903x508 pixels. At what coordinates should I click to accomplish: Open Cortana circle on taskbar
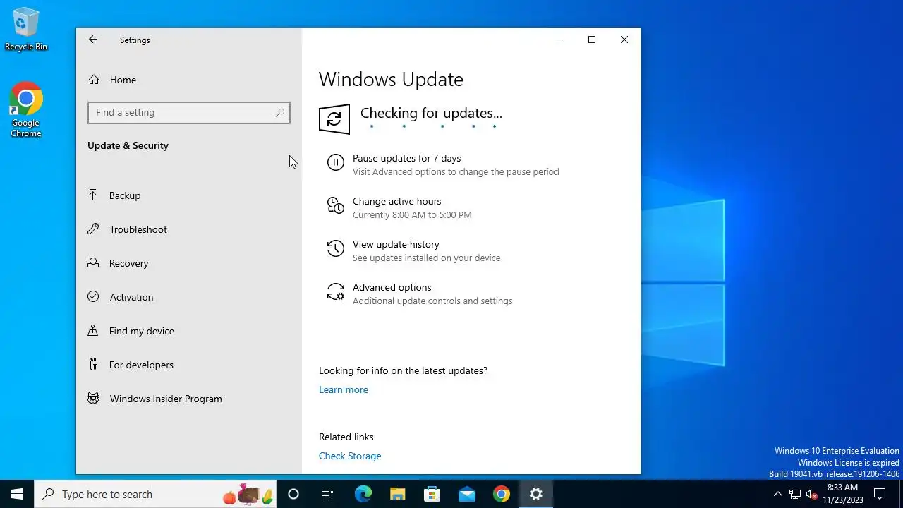293,494
